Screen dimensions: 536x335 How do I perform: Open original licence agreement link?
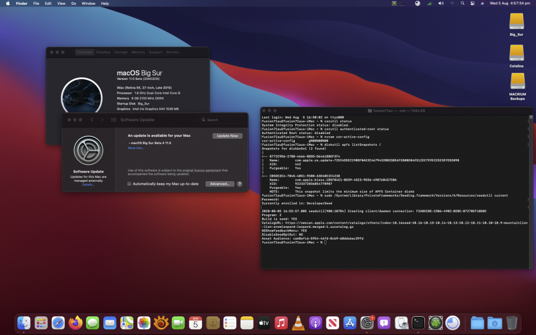click(202, 170)
